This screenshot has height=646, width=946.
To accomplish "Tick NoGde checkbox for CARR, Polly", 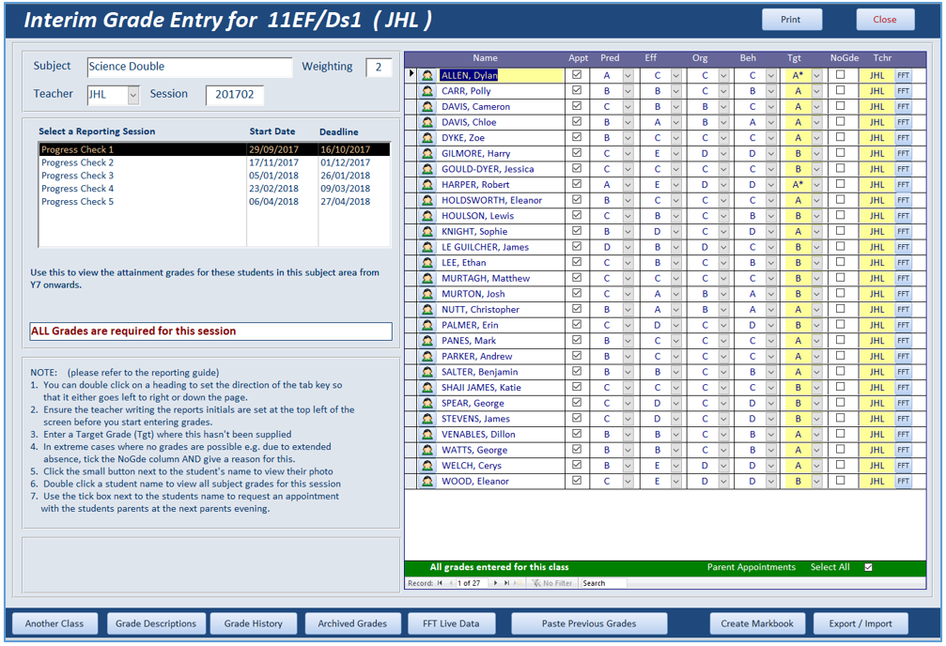I will click(841, 90).
